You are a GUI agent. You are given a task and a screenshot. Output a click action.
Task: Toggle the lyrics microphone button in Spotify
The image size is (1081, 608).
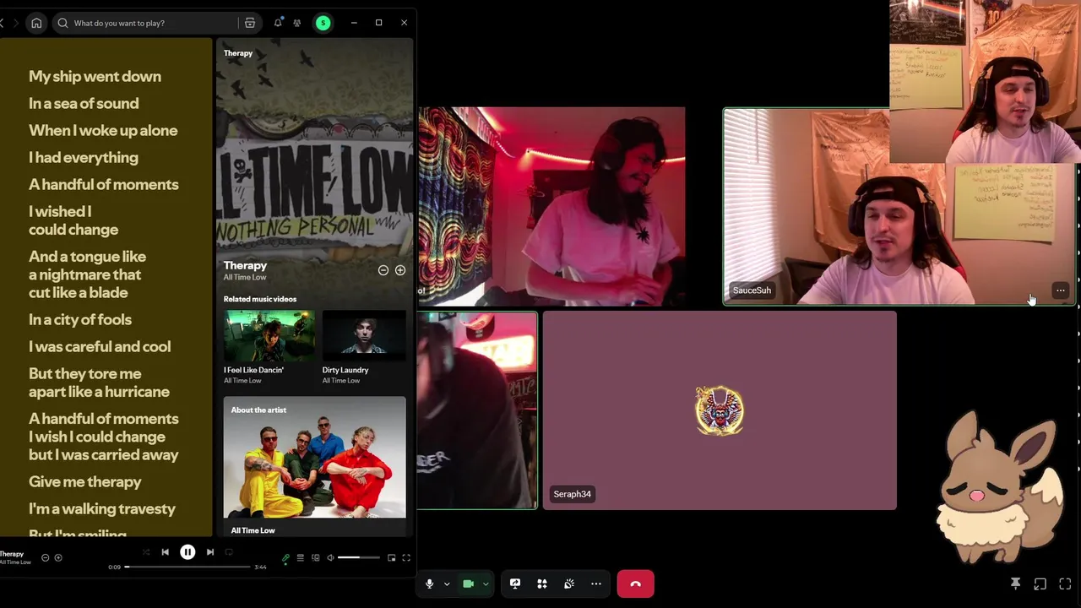click(x=285, y=557)
